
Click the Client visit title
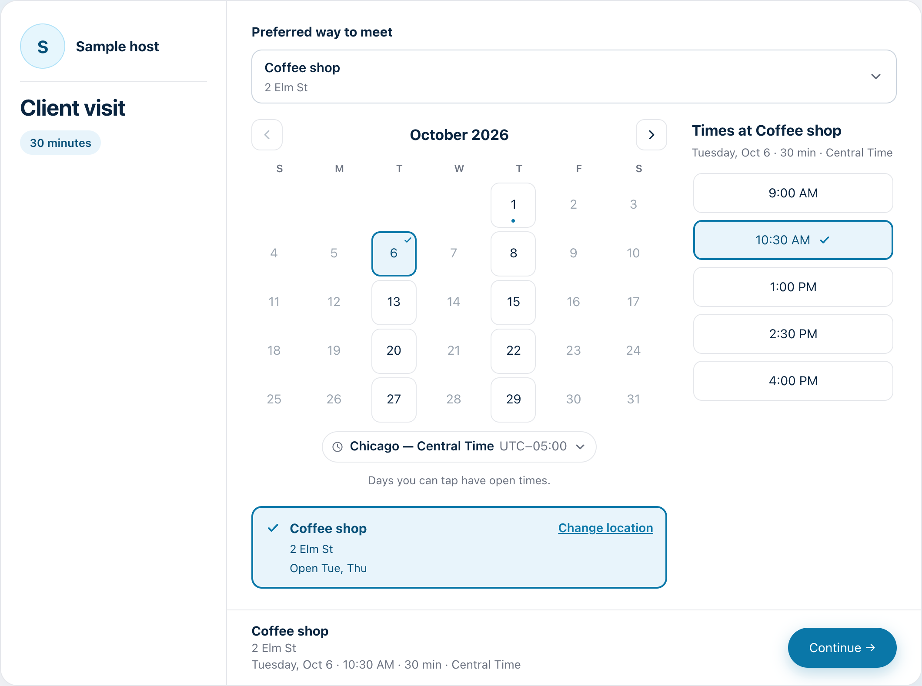[x=73, y=108]
